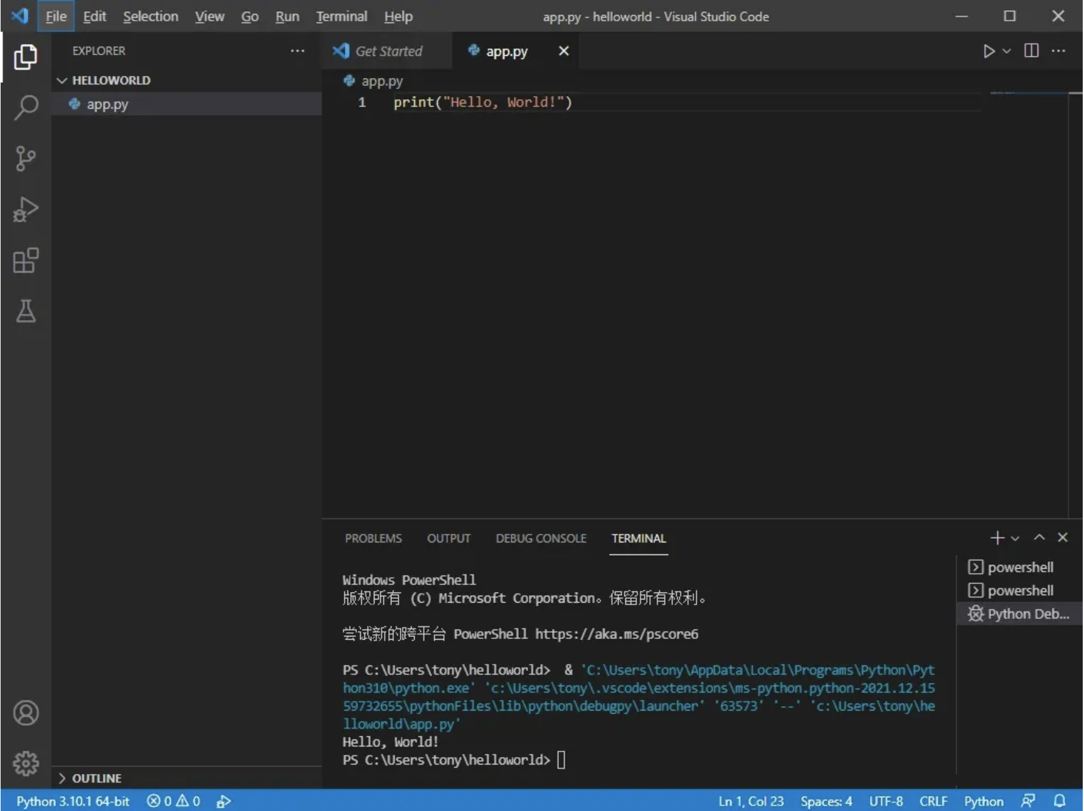Image resolution: width=1084 pixels, height=811 pixels.
Task: Open the Accounts menu icon
Action: click(26, 713)
